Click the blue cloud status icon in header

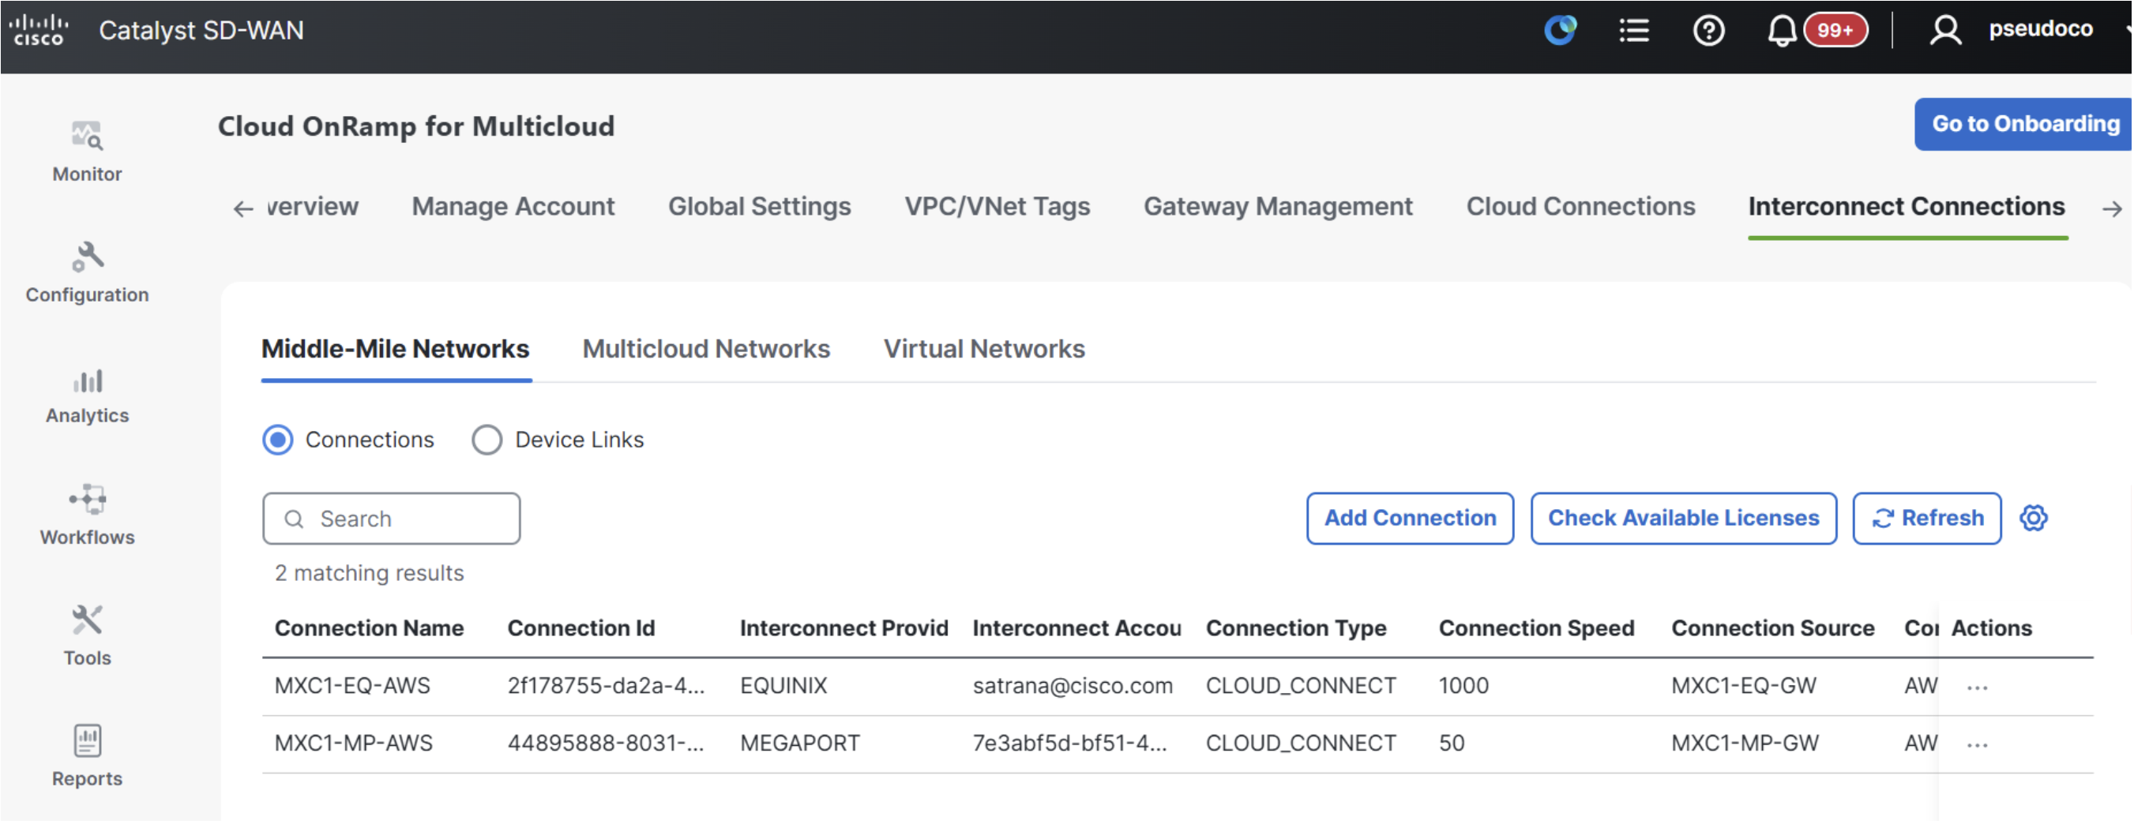pyautogui.click(x=1561, y=31)
